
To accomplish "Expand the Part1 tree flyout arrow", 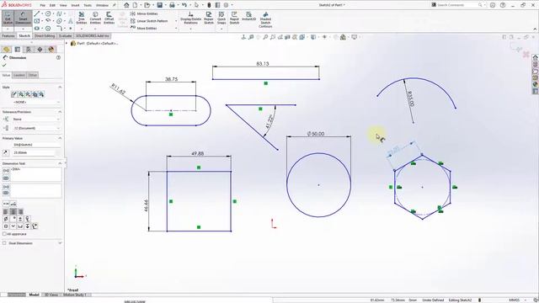I will (67, 43).
